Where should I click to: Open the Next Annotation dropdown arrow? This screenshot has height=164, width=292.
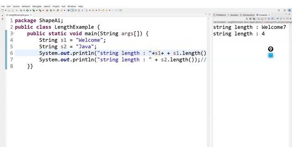(90, 10)
